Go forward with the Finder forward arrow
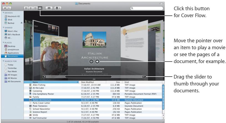This screenshot has height=123, width=226. (x=9, y=8)
